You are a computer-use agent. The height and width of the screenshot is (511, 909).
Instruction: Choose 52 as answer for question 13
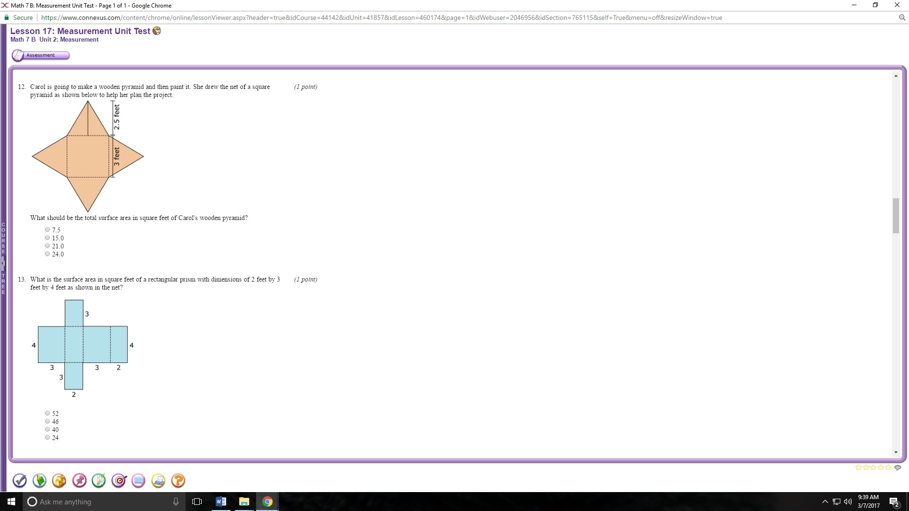[x=47, y=414]
